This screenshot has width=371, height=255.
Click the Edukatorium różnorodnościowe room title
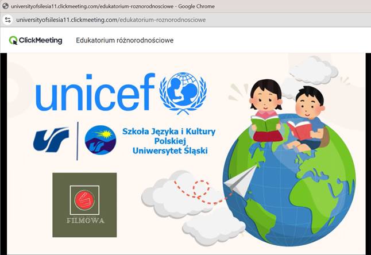(125, 40)
